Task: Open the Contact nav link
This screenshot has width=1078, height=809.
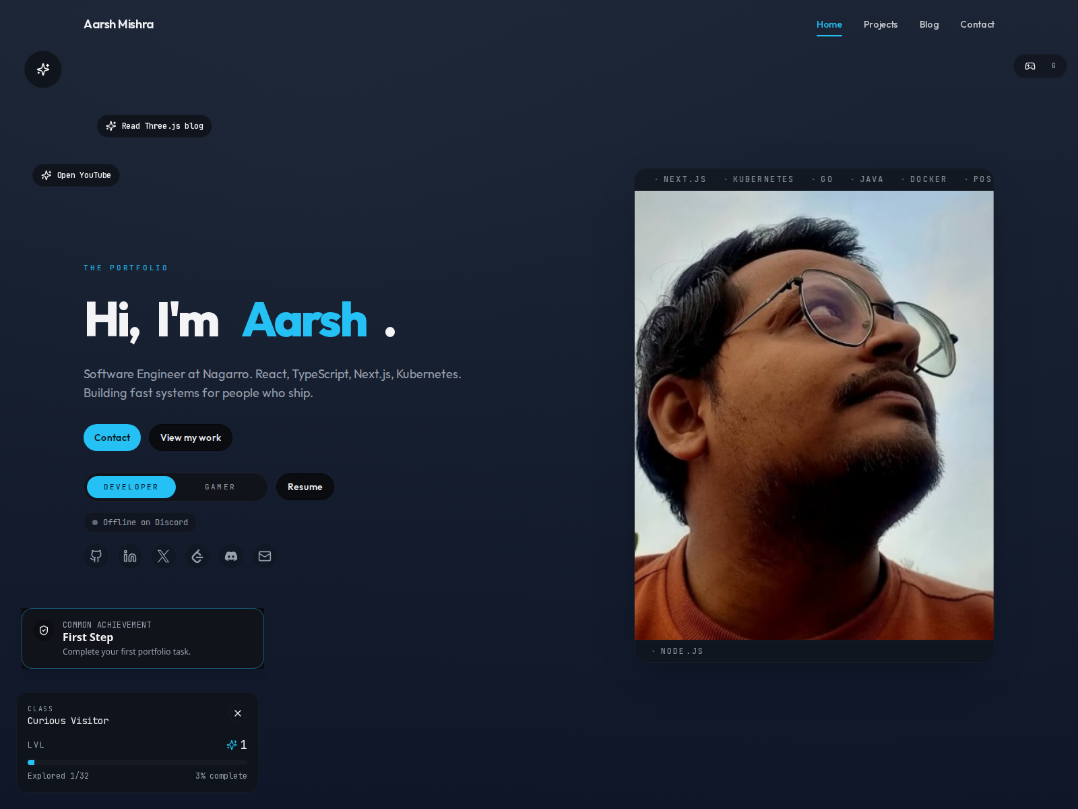Action: click(977, 24)
